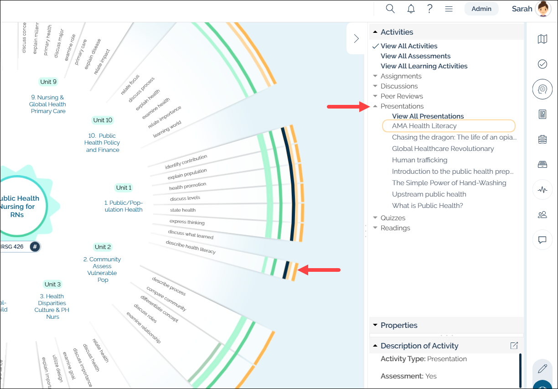Expand the Quizzes group

tap(375, 218)
